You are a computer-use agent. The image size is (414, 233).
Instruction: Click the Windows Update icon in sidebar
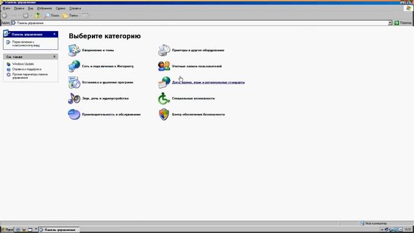(8, 64)
